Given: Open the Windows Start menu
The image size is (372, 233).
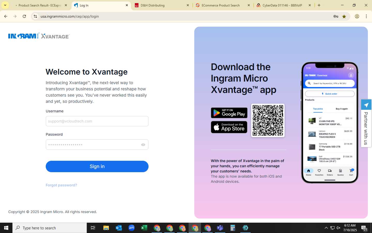Looking at the screenshot, I should click(6, 228).
